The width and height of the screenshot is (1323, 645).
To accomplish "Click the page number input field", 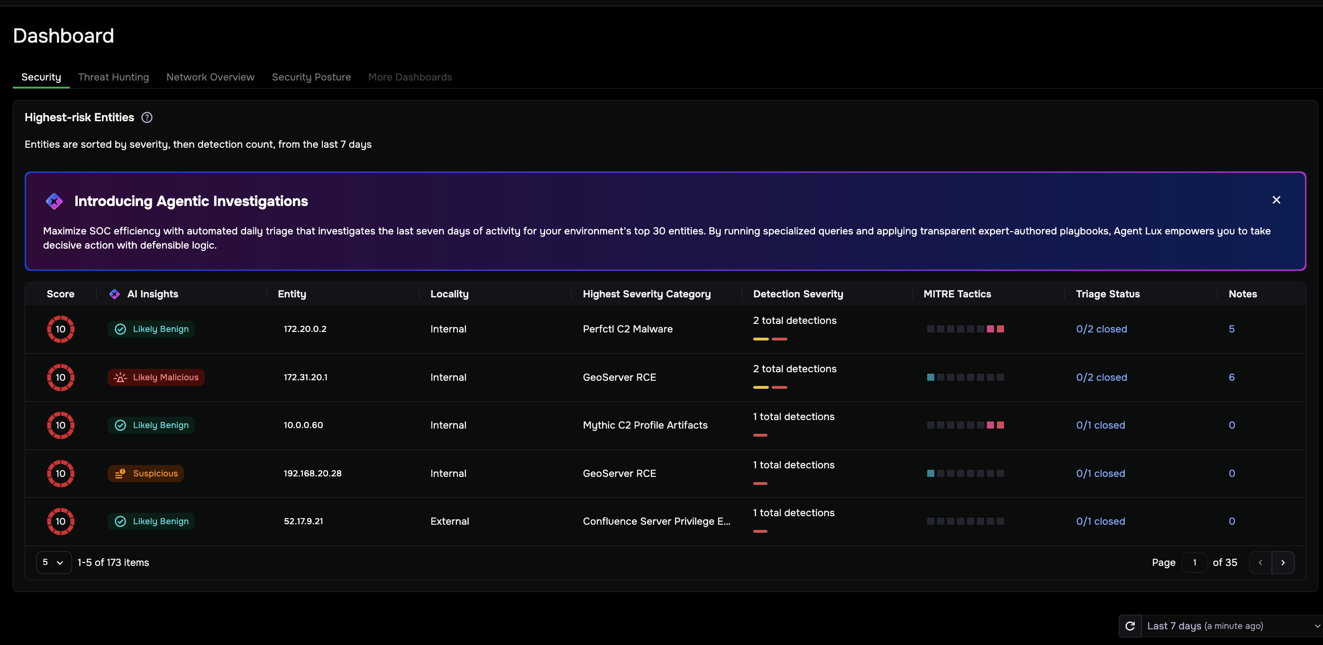I will [1194, 563].
